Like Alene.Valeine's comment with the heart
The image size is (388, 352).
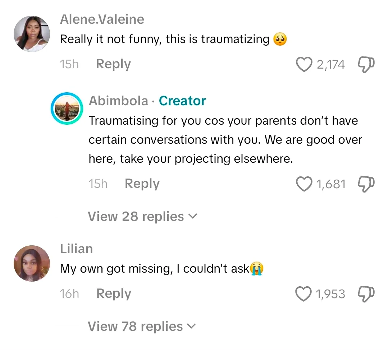click(304, 65)
